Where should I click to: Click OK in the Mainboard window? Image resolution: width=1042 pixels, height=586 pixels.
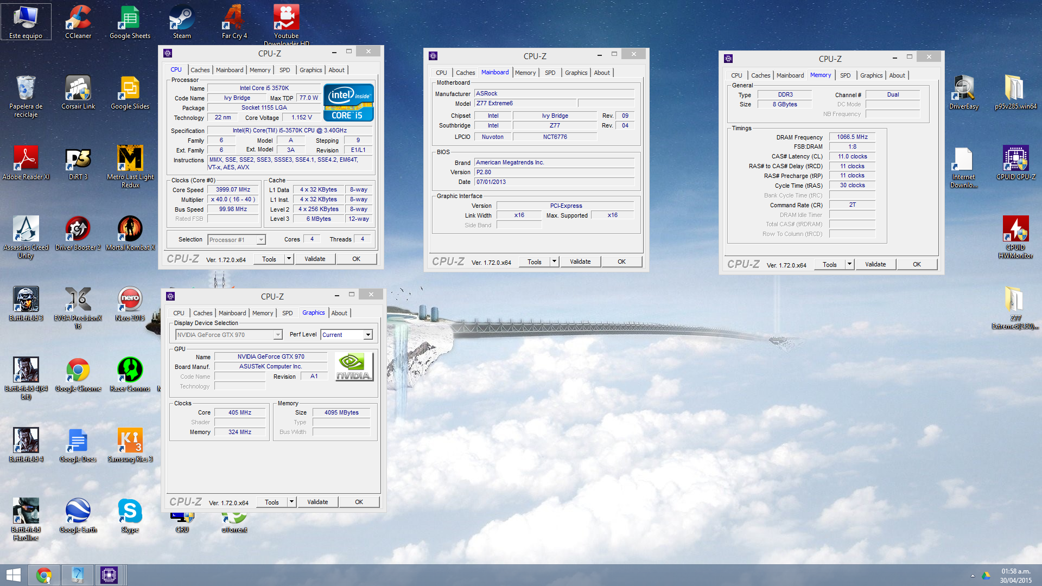coord(621,262)
